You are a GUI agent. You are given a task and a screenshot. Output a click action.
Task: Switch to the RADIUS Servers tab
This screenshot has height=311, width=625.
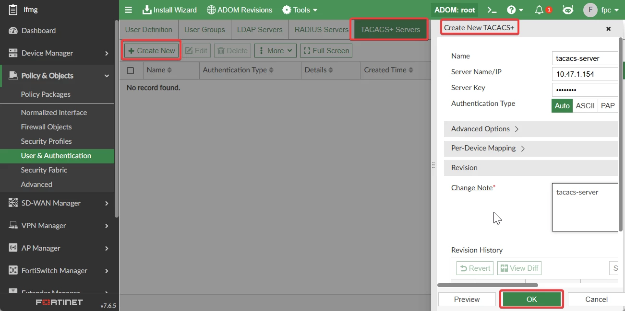tap(322, 30)
